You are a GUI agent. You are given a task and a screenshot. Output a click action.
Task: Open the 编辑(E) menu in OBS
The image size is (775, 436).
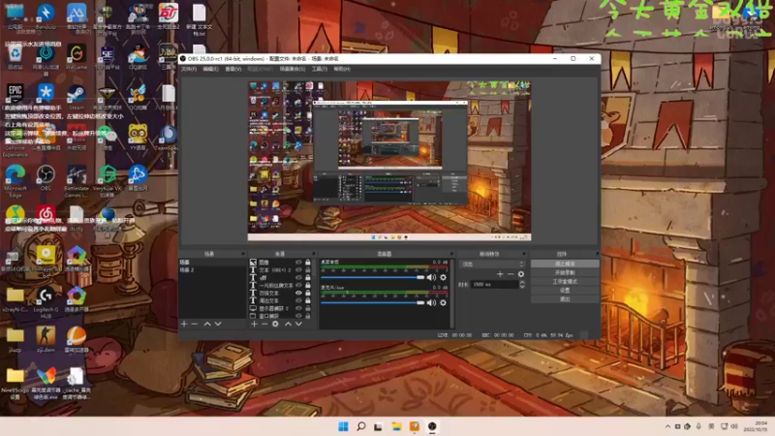(x=210, y=69)
